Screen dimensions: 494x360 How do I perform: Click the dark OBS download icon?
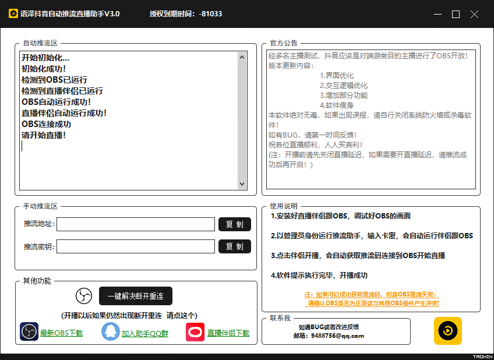click(29, 332)
